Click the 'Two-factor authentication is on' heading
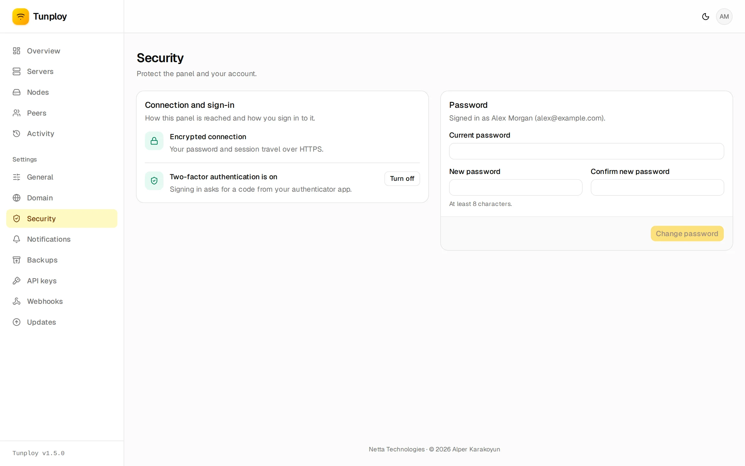 tap(223, 177)
